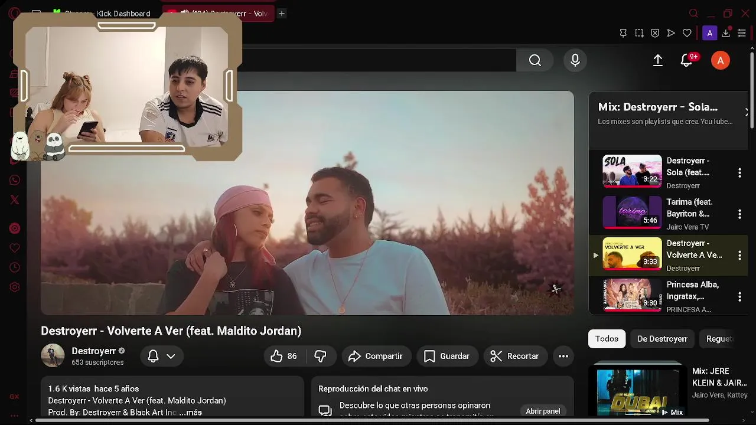This screenshot has width=756, height=425.
Task: Open the Easy Setup sliders icon
Action: pyautogui.click(x=742, y=33)
